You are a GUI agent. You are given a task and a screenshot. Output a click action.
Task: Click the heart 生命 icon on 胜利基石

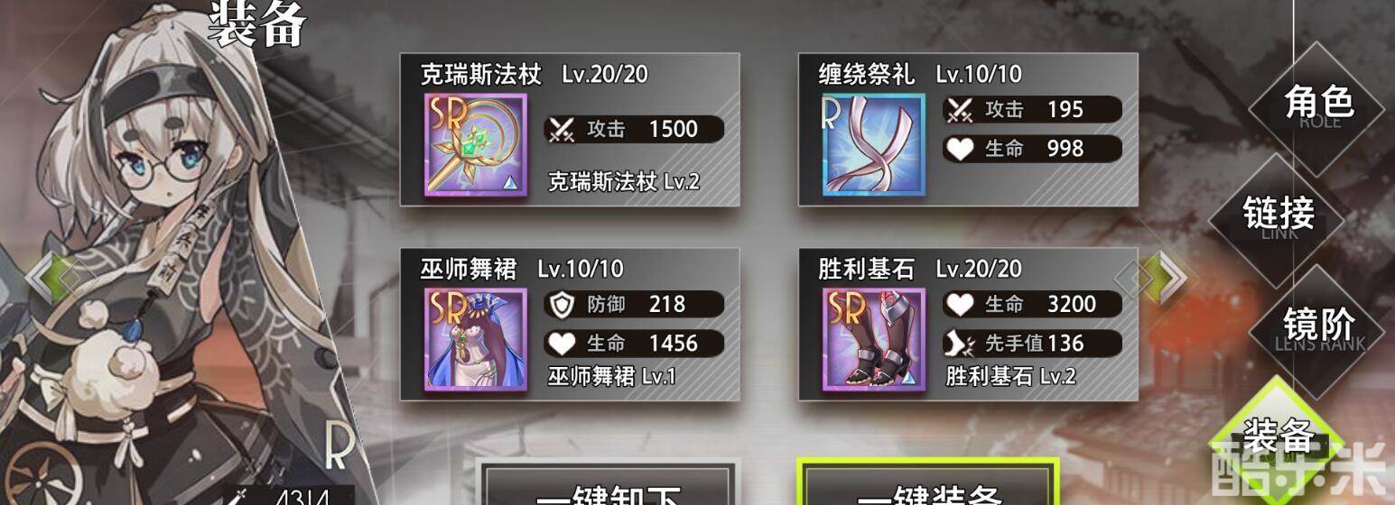960,305
